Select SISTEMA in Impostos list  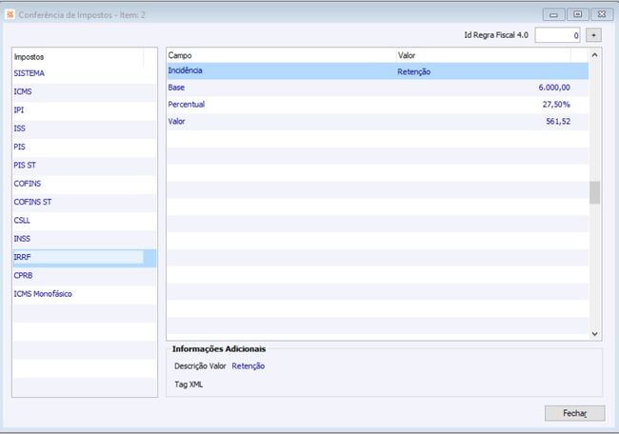tap(85, 73)
